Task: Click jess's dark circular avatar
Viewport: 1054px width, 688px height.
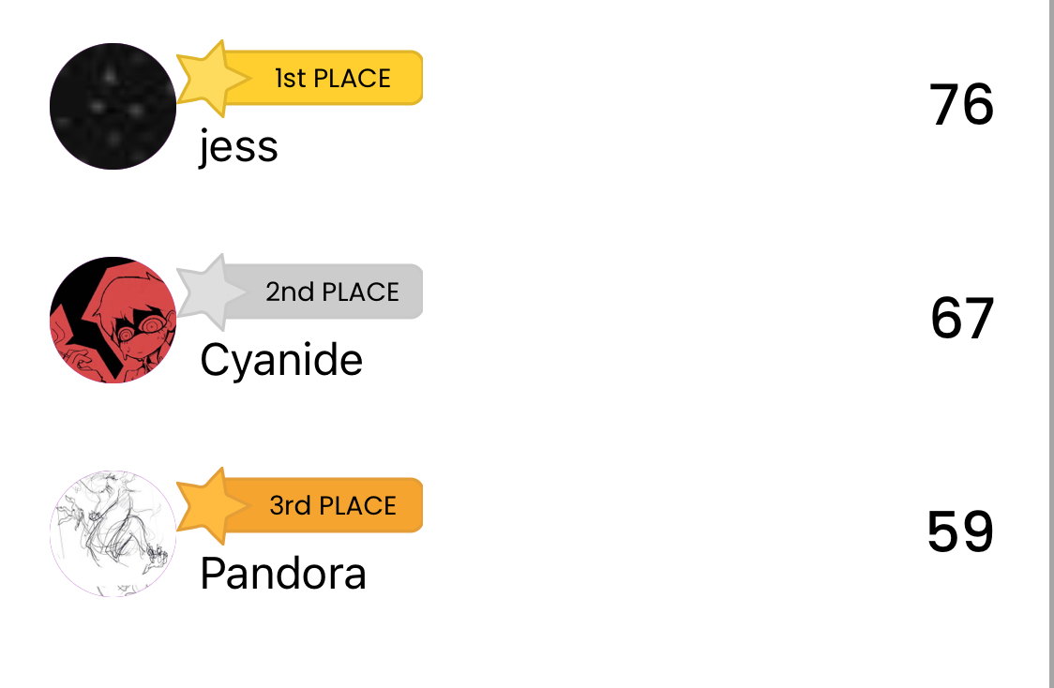Action: [x=113, y=106]
